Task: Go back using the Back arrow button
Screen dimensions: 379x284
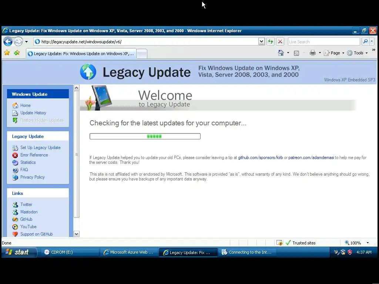Action: pos(8,41)
